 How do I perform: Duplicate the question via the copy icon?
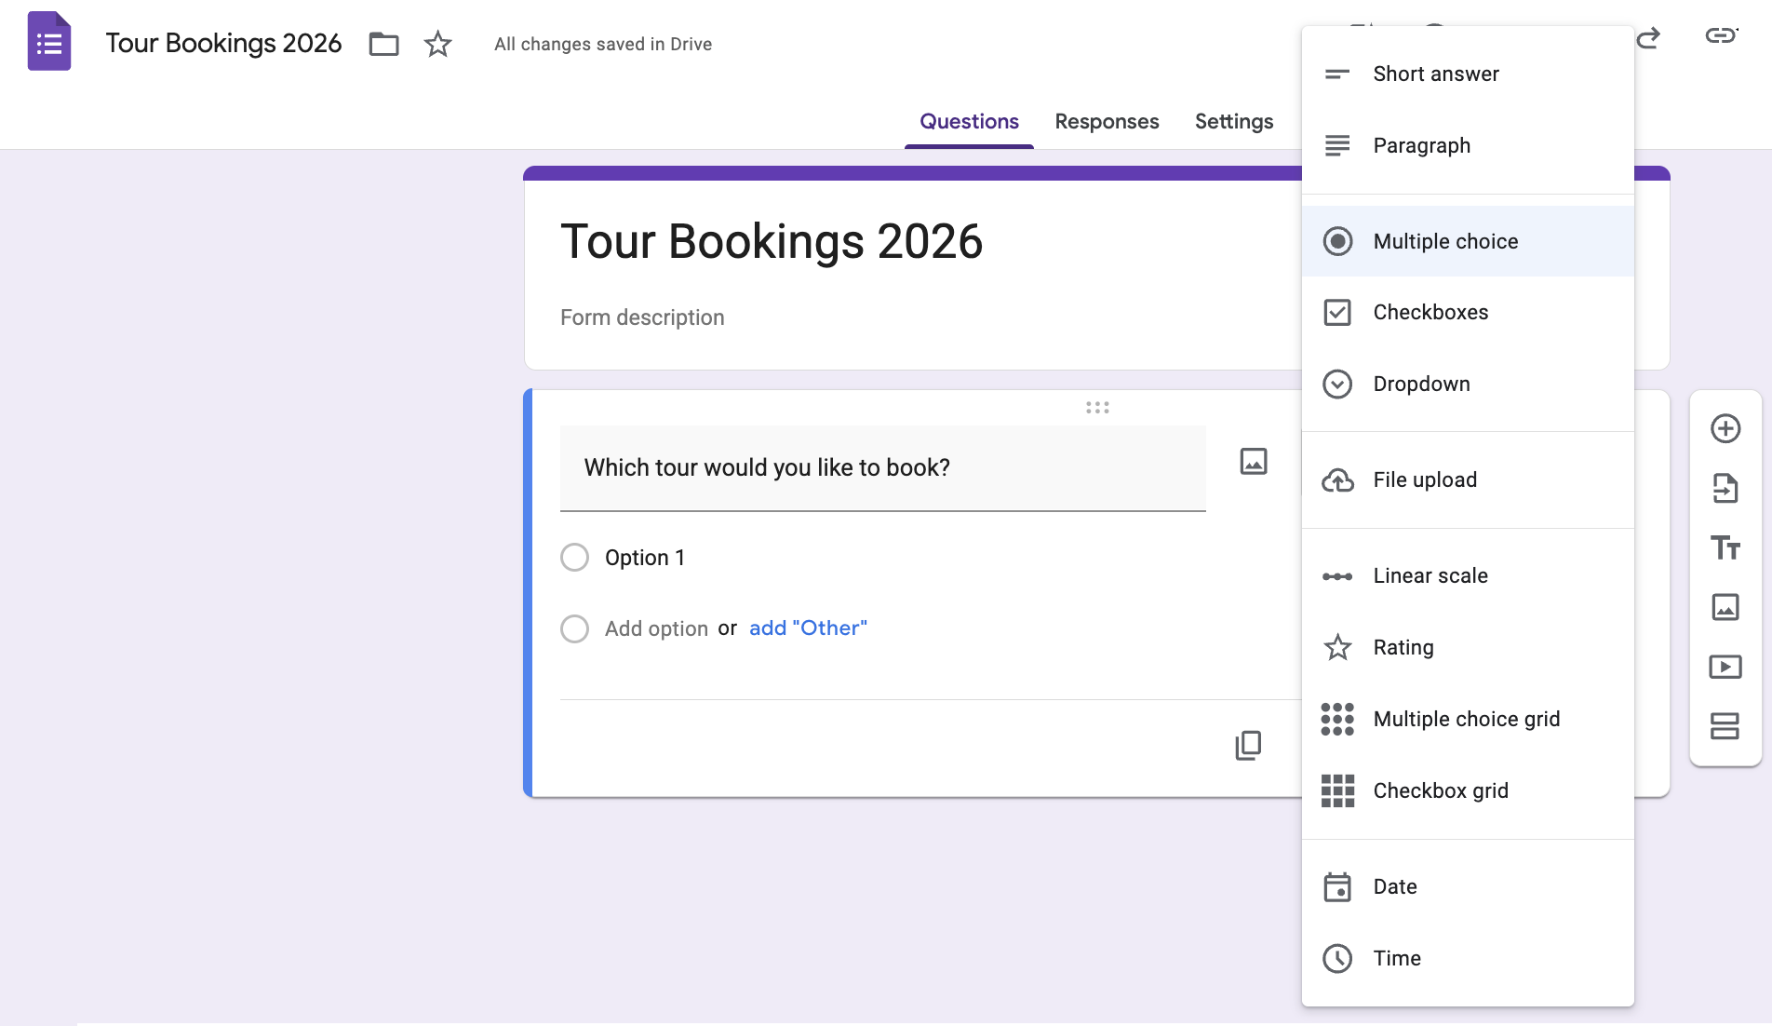coord(1248,744)
